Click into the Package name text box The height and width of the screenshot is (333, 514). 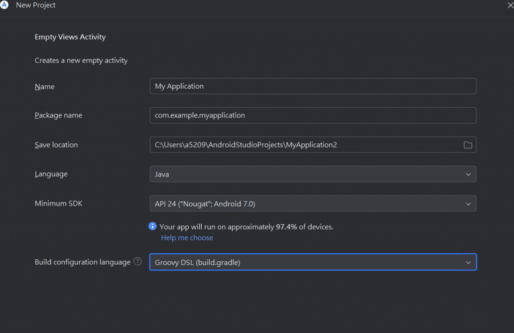click(x=312, y=115)
